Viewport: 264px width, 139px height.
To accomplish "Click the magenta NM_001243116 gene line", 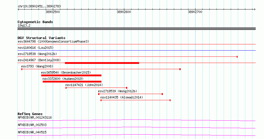I will (x=136, y=120).
